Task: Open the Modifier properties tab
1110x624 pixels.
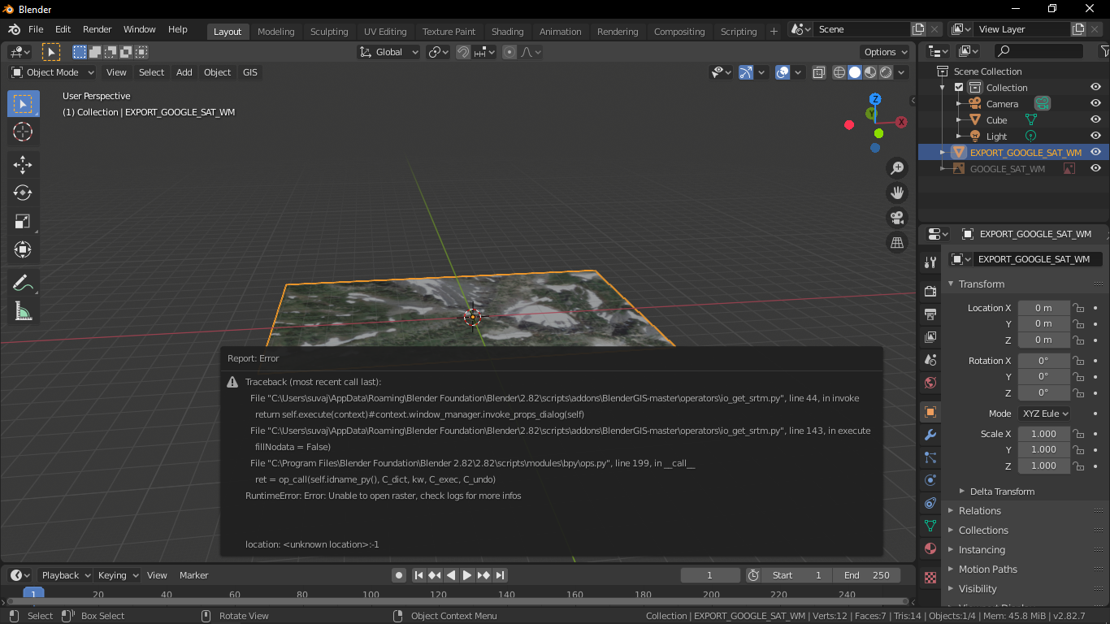Action: click(929, 435)
